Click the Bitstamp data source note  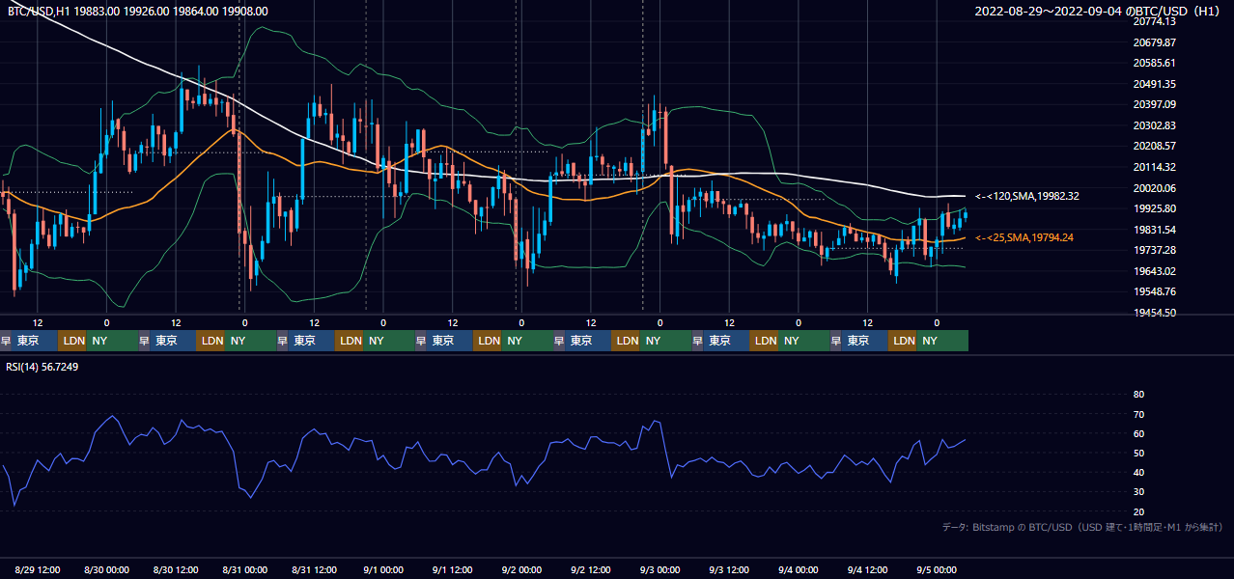pyautogui.click(x=1082, y=527)
